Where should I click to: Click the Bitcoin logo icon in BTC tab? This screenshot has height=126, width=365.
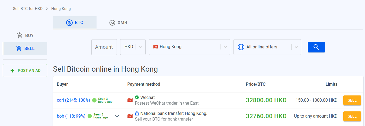pyautogui.click(x=69, y=23)
